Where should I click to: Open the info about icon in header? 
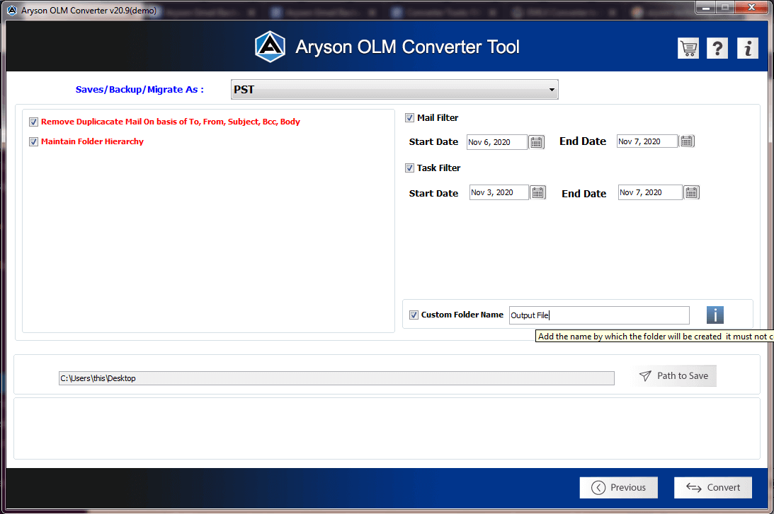[747, 48]
